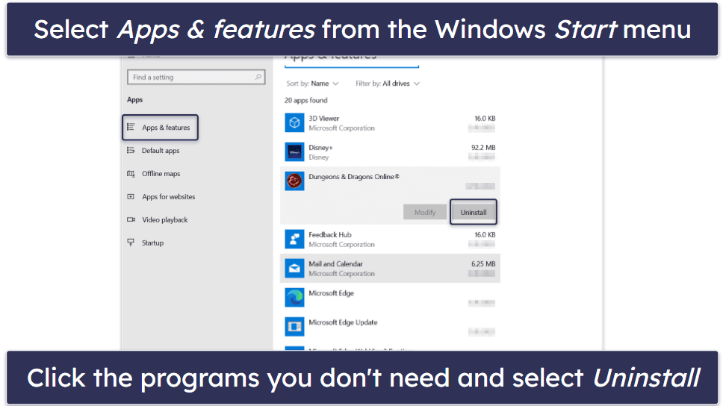This screenshot has width=726, height=406.
Task: Click the Feedback Hub app icon
Action: [x=294, y=239]
